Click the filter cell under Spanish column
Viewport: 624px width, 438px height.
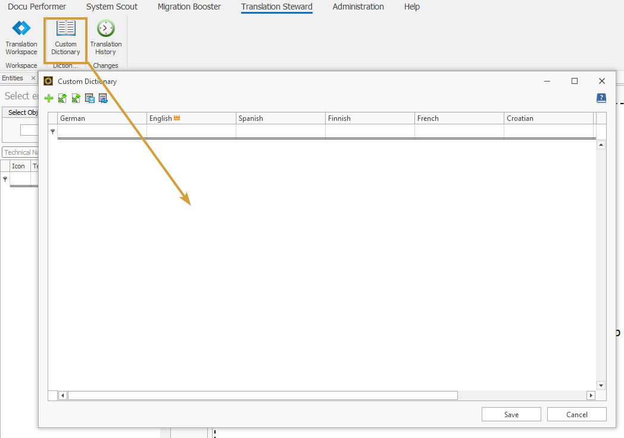point(280,132)
